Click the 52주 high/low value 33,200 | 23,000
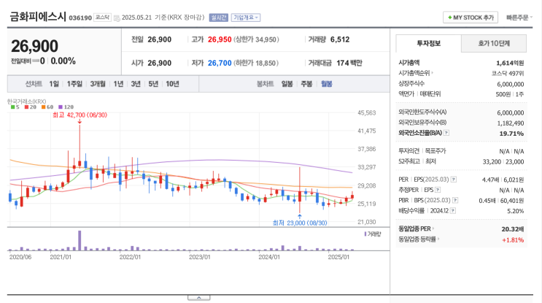The image size is (542, 303). (x=503, y=161)
